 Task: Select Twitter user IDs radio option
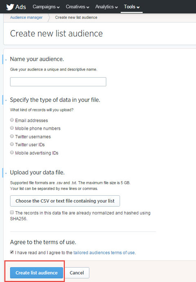12,144
